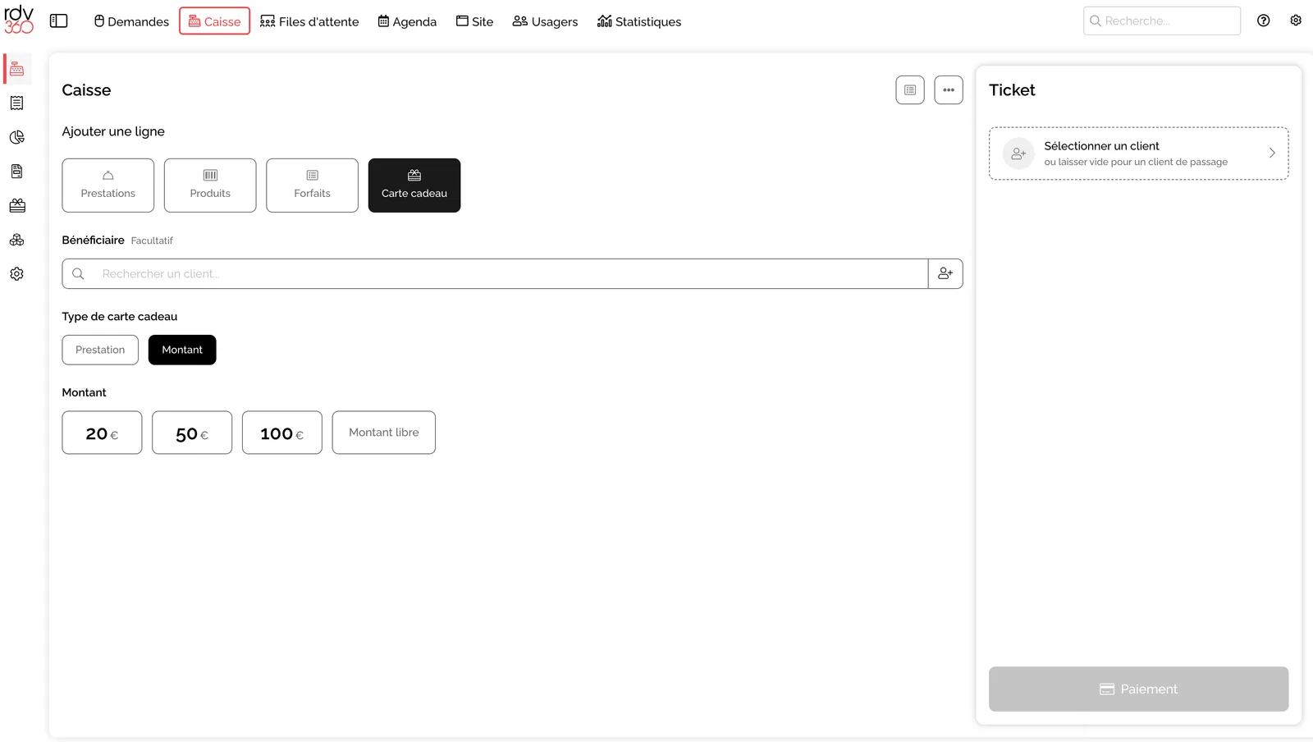Choose the 50 € amount

click(192, 433)
